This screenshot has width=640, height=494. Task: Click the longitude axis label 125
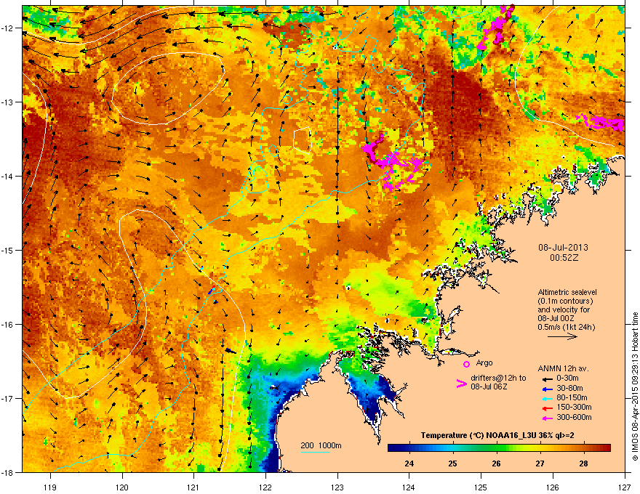click(x=481, y=487)
